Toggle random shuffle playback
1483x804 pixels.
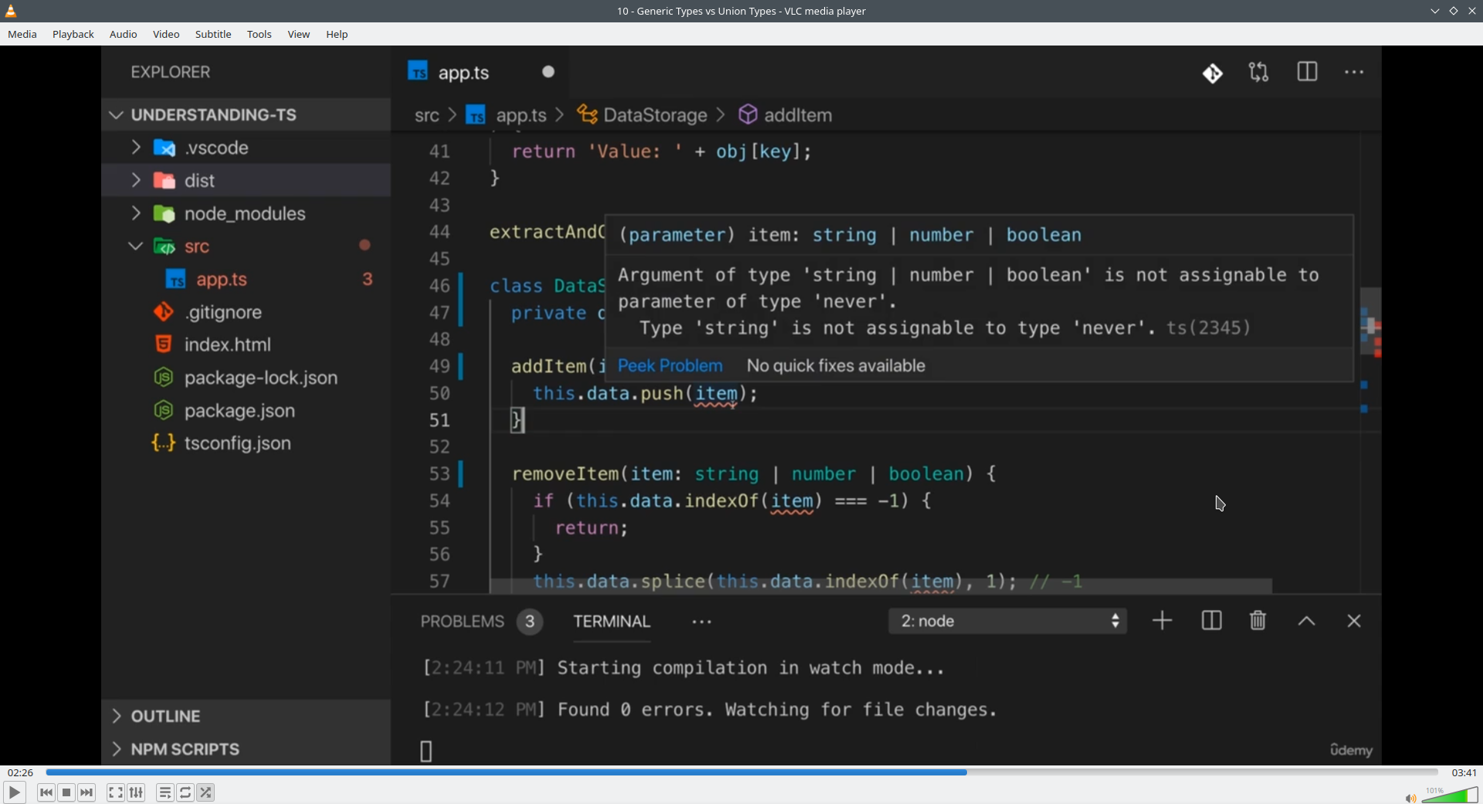click(x=206, y=792)
